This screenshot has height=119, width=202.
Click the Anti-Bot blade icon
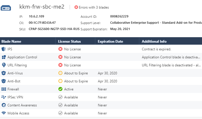pyautogui.click(x=4, y=81)
